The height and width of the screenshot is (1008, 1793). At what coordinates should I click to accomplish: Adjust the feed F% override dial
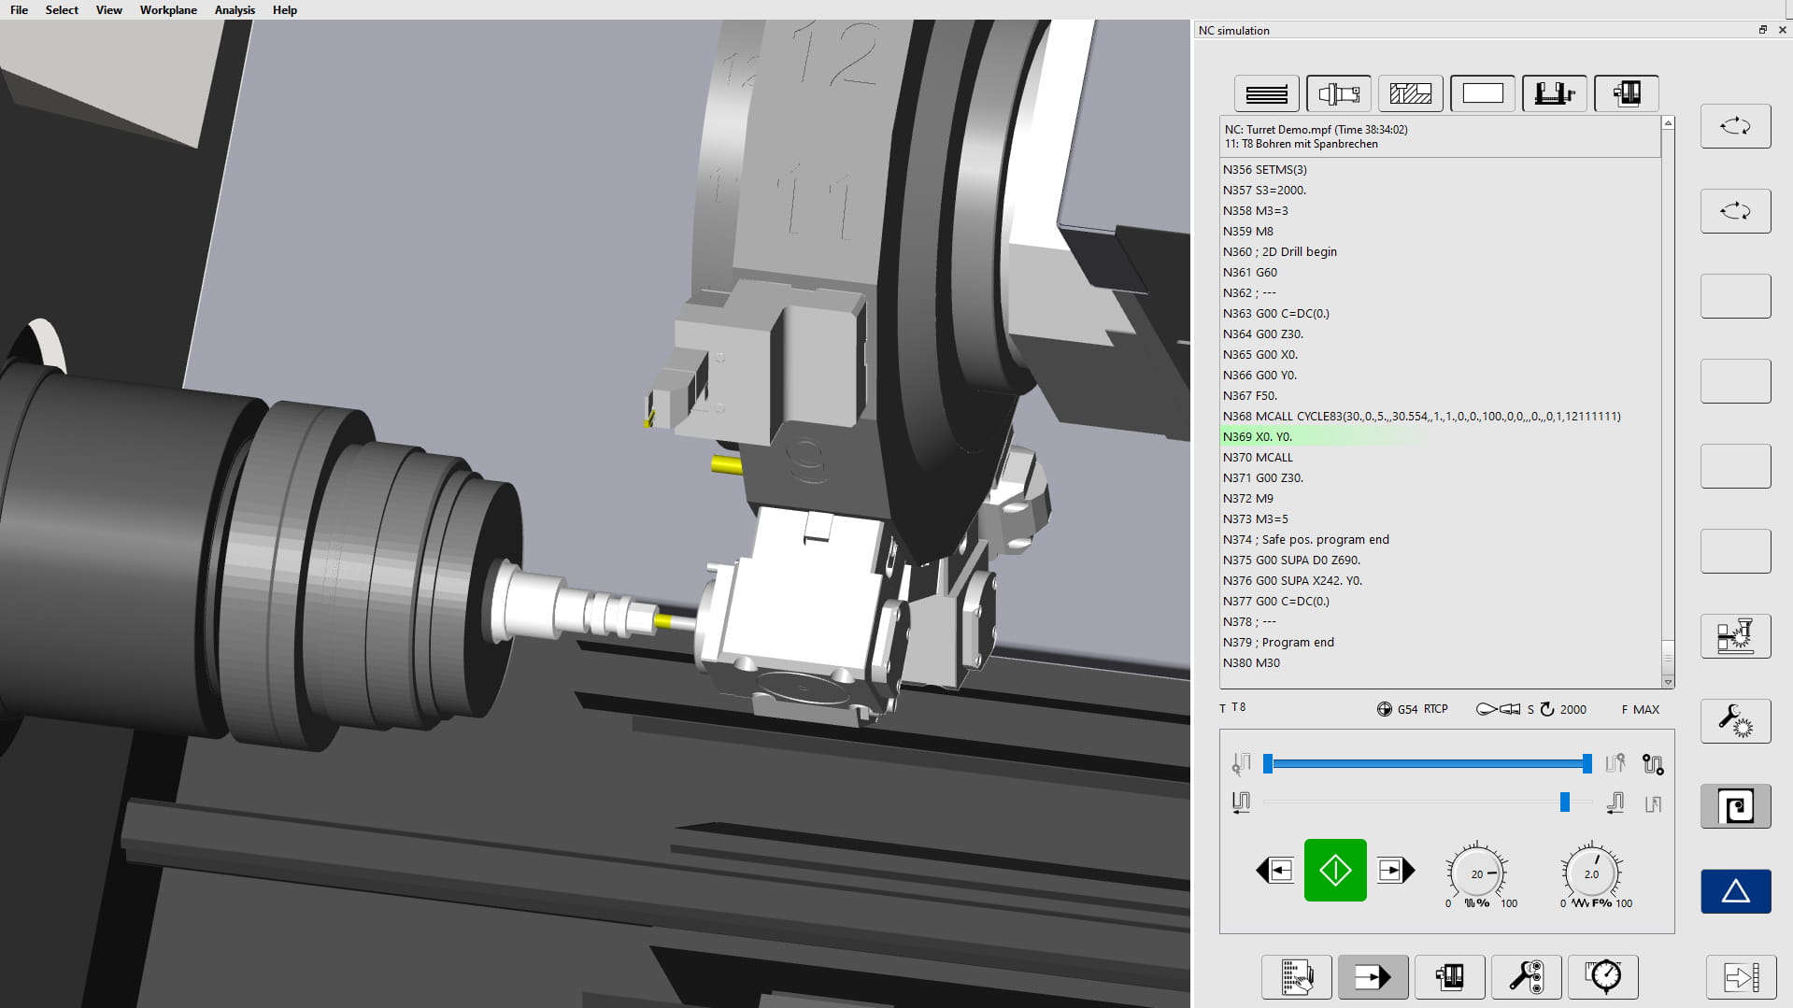click(1591, 874)
